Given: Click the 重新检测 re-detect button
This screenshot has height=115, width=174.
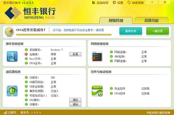Looking at the screenshot, I should pos(131,31).
